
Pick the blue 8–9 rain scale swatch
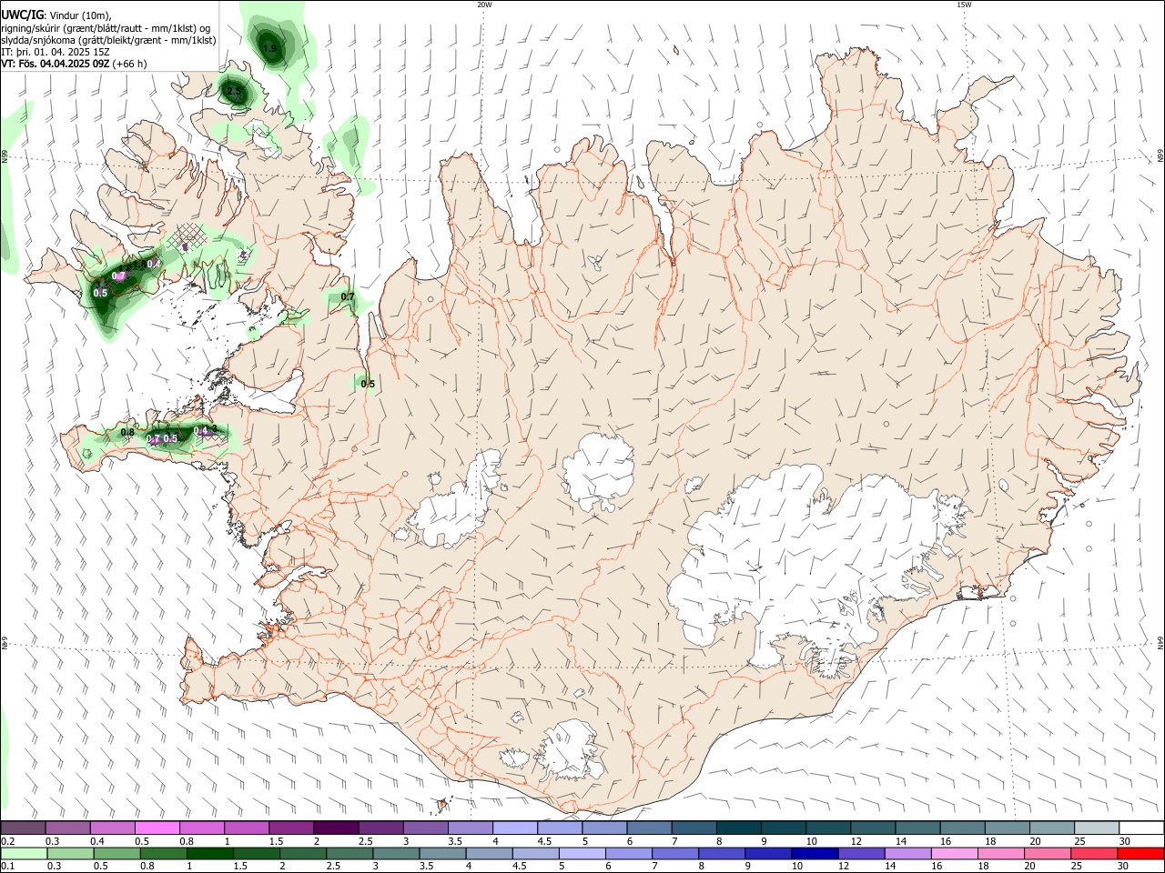click(x=723, y=854)
